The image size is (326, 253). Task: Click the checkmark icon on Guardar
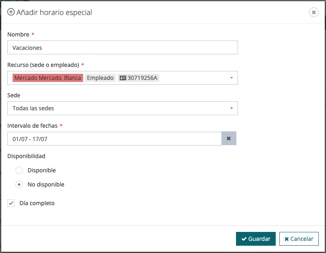(244, 239)
